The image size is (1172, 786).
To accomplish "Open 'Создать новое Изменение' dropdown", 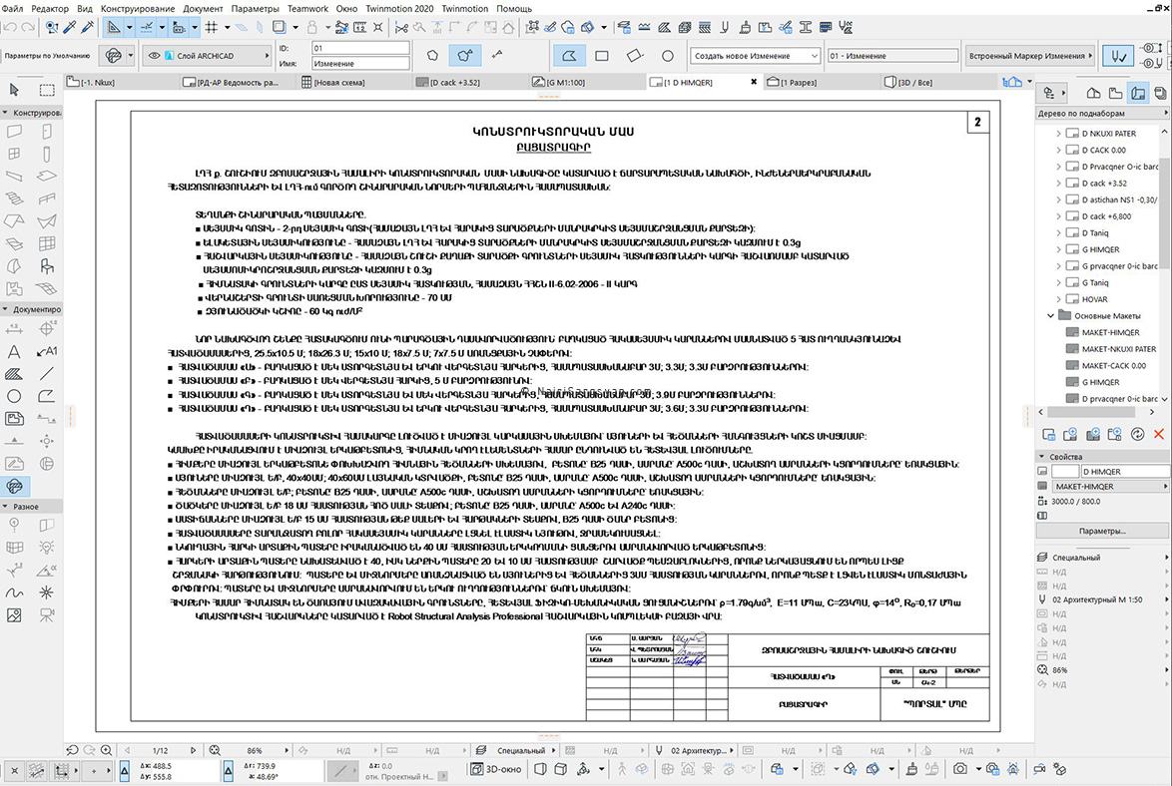I will (x=755, y=56).
